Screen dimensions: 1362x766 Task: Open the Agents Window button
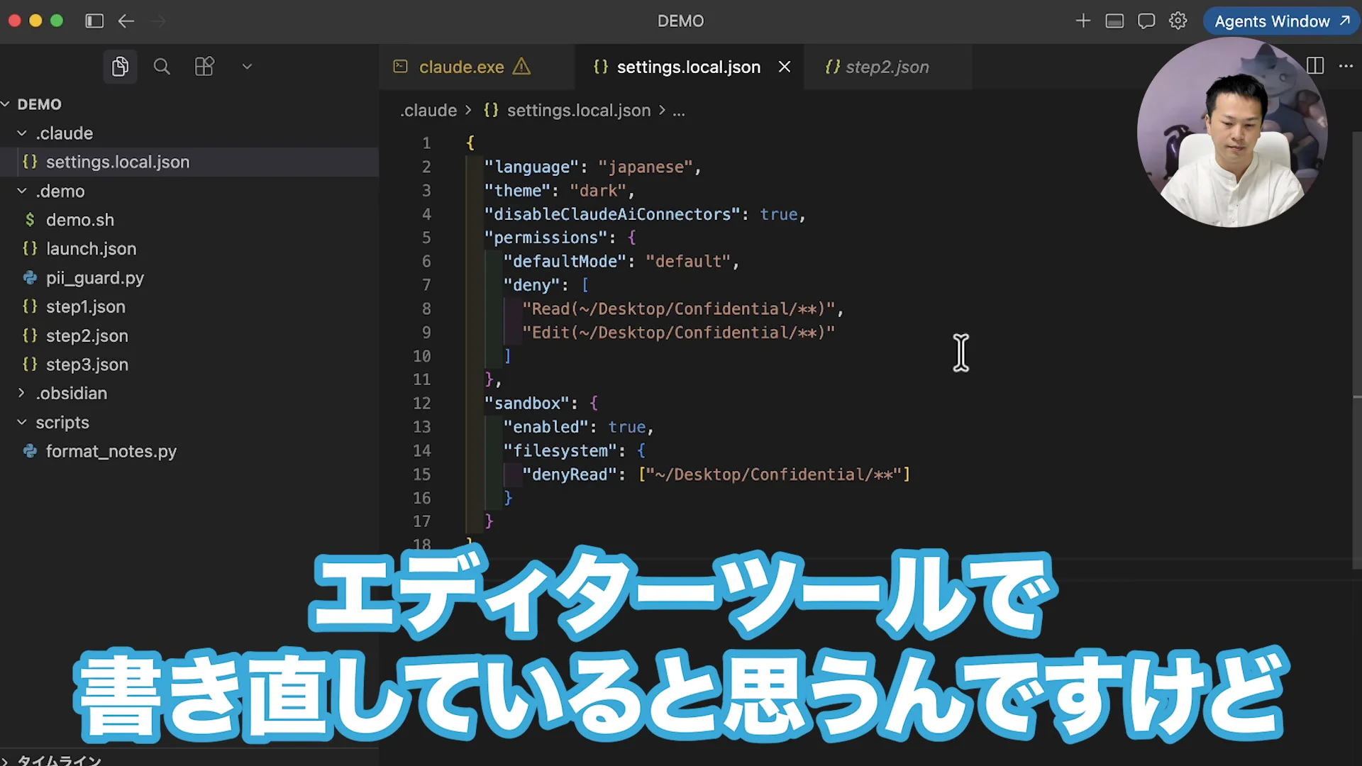[x=1281, y=21]
